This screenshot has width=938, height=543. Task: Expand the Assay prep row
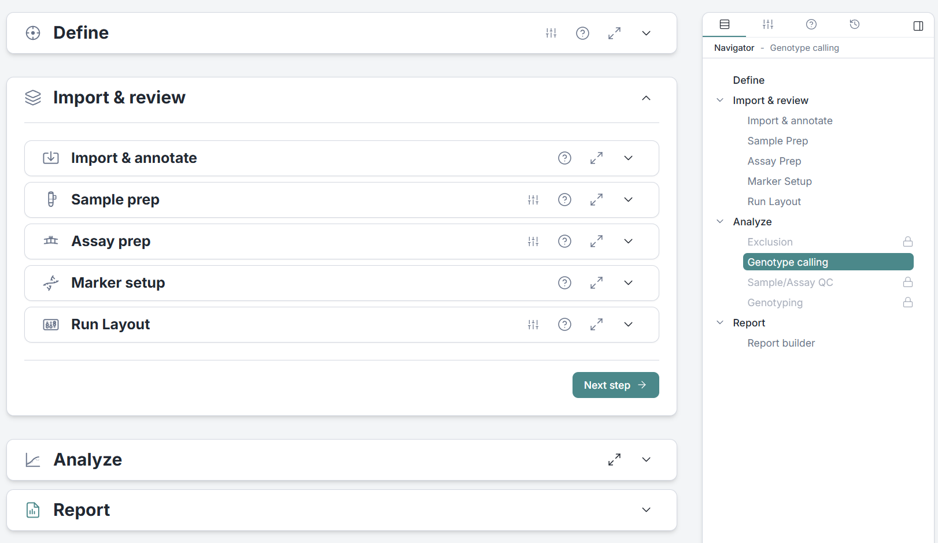(x=628, y=241)
